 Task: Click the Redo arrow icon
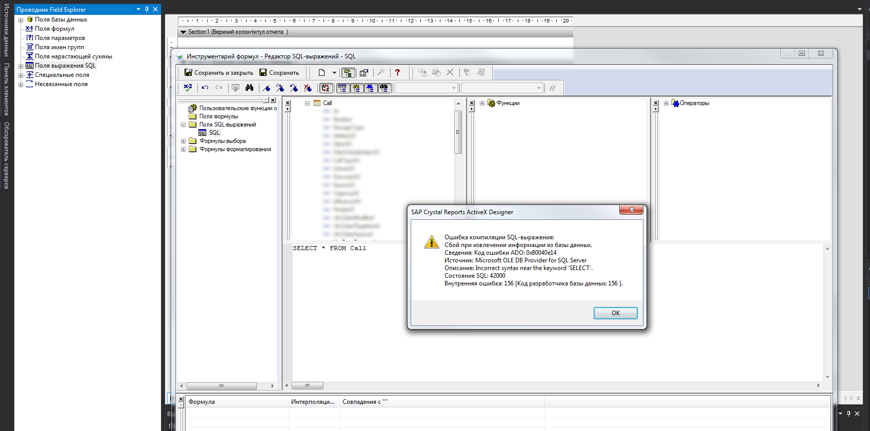coord(219,88)
